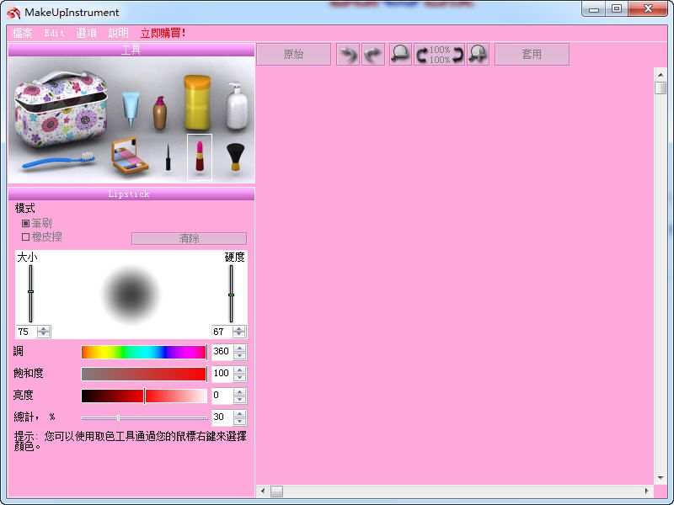The width and height of the screenshot is (674, 505).
Task: Decrease saturation using the 飽和度 stepper
Action: pyautogui.click(x=239, y=377)
